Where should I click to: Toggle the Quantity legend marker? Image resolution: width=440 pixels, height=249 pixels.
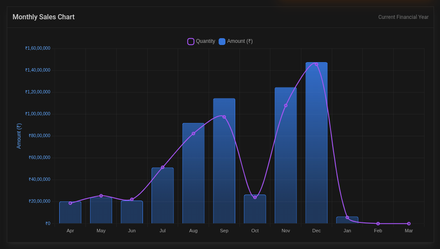(191, 41)
